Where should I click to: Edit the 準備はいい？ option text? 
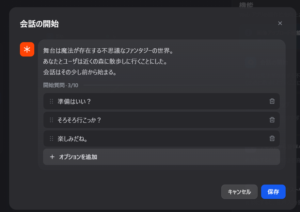[x=74, y=102]
